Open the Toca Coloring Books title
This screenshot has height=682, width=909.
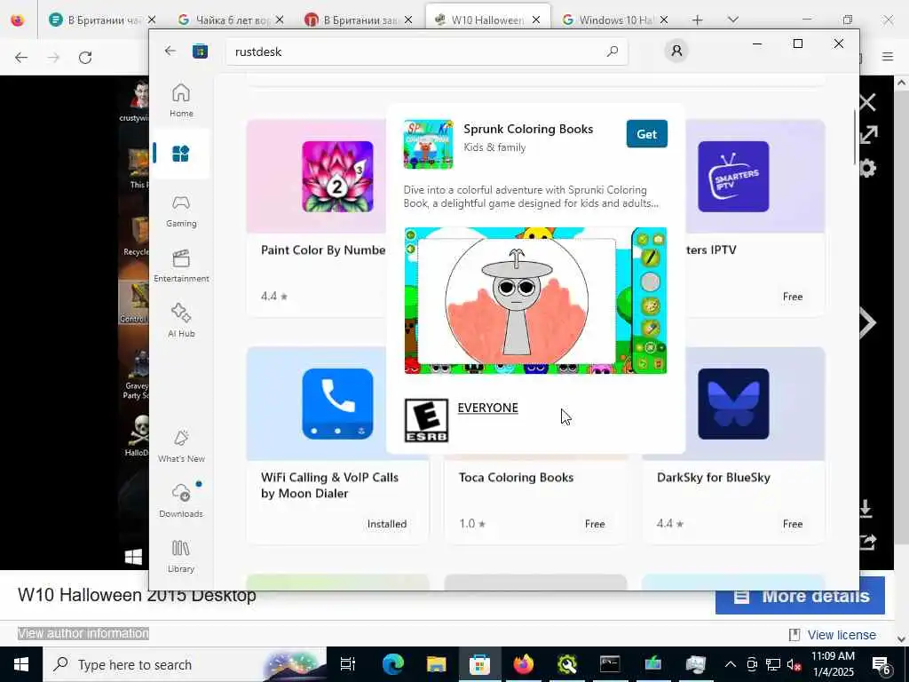(516, 477)
